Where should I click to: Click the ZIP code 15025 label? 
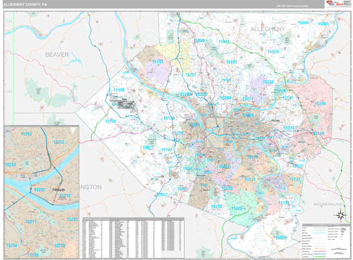pyautogui.click(x=237, y=208)
